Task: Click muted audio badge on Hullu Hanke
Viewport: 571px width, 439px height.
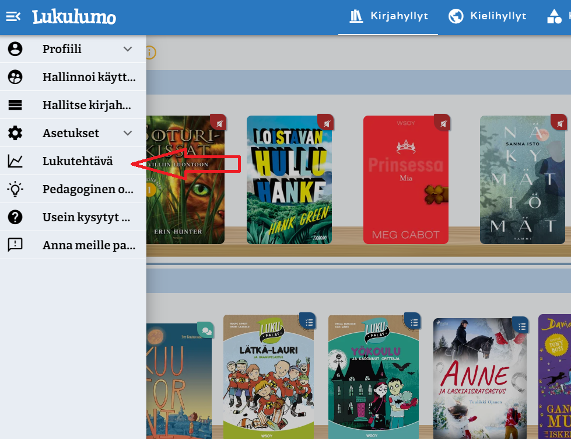Action: click(x=326, y=123)
